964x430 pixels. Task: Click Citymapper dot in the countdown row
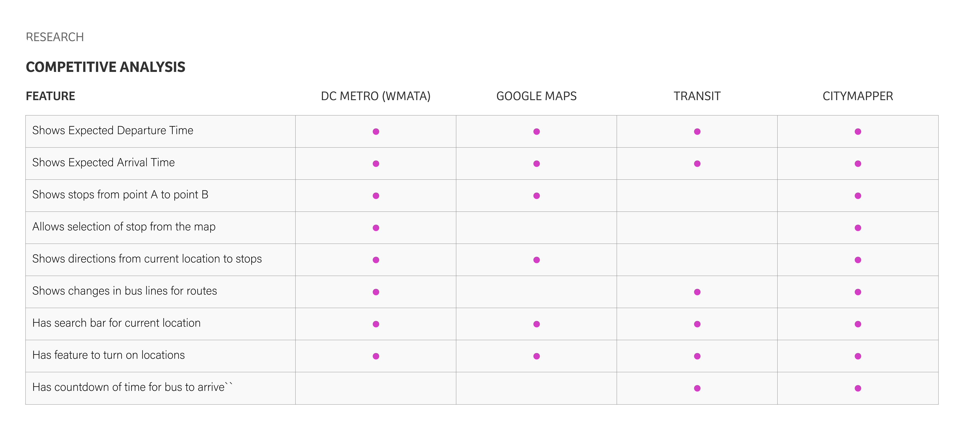tap(858, 388)
